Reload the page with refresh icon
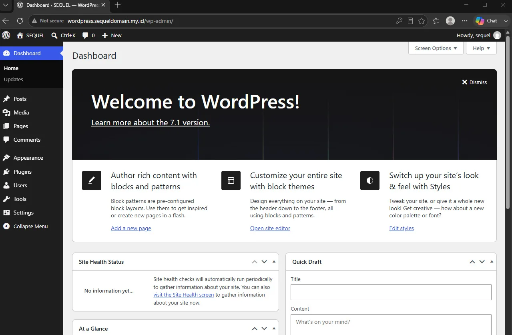The height and width of the screenshot is (335, 512). click(x=20, y=21)
